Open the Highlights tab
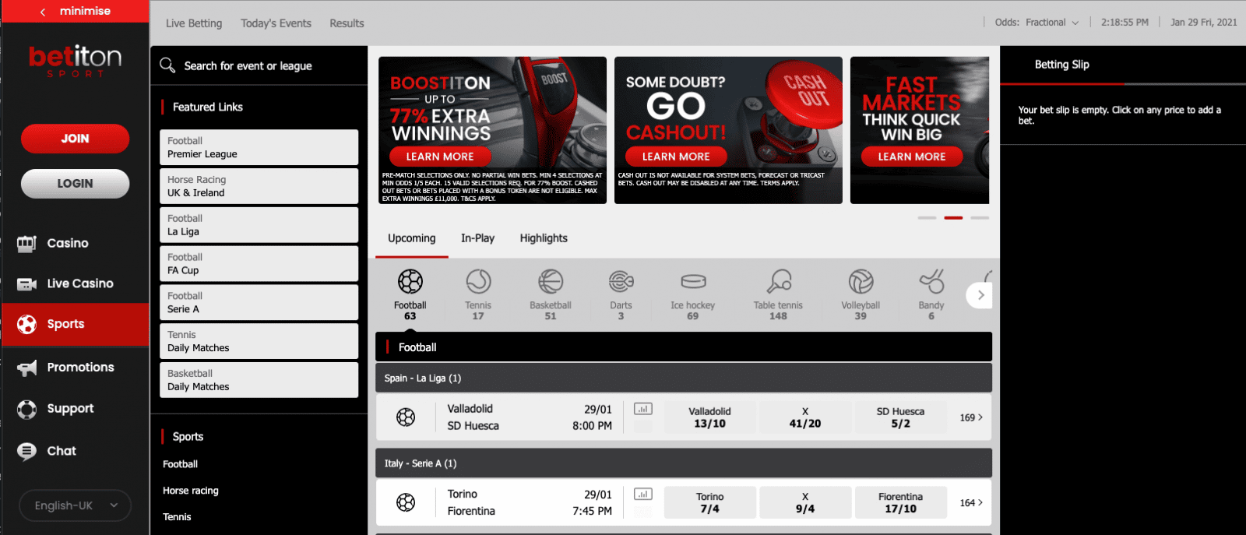The image size is (1246, 535). point(544,238)
